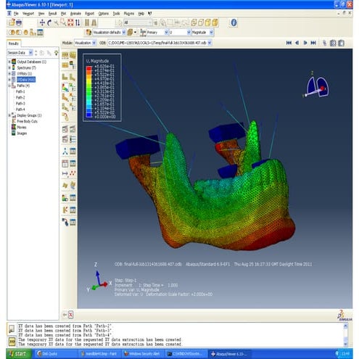
Task: Open the Result menu
Action: point(52,14)
